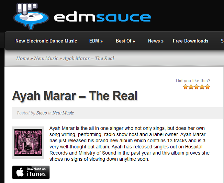The image size is (224, 183).
Task: Open New Electronic Dance Music nav item
Action: tap(46, 41)
